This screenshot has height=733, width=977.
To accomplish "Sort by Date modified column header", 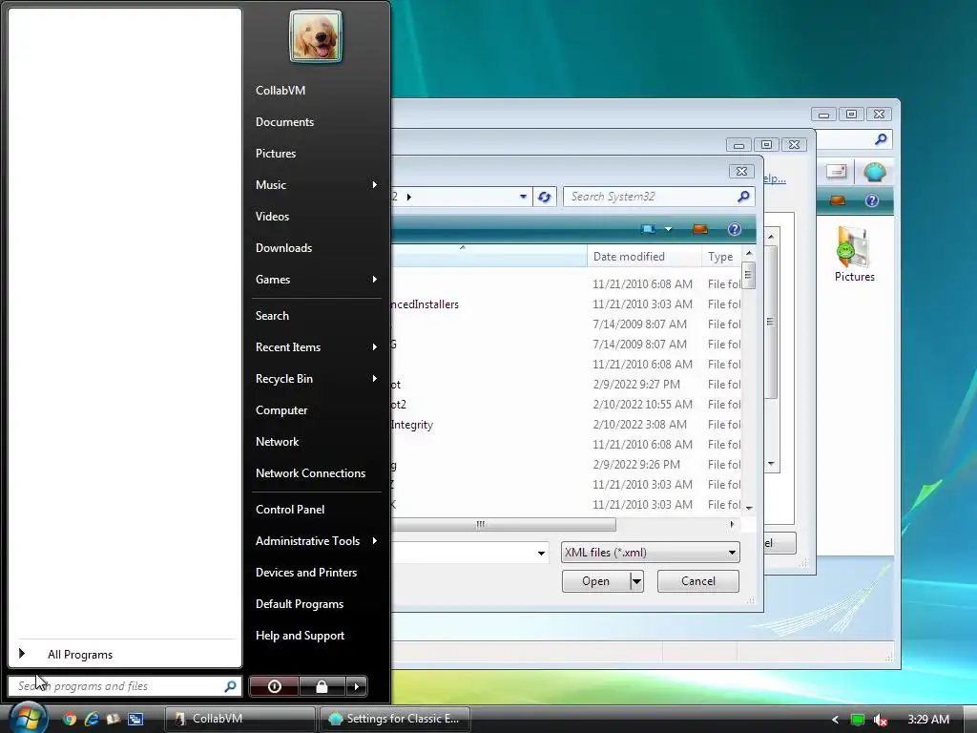I will 644,256.
